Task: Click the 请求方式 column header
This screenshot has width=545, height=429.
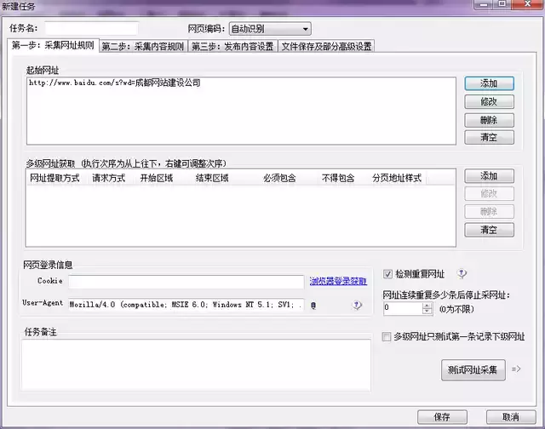Action: tap(108, 178)
